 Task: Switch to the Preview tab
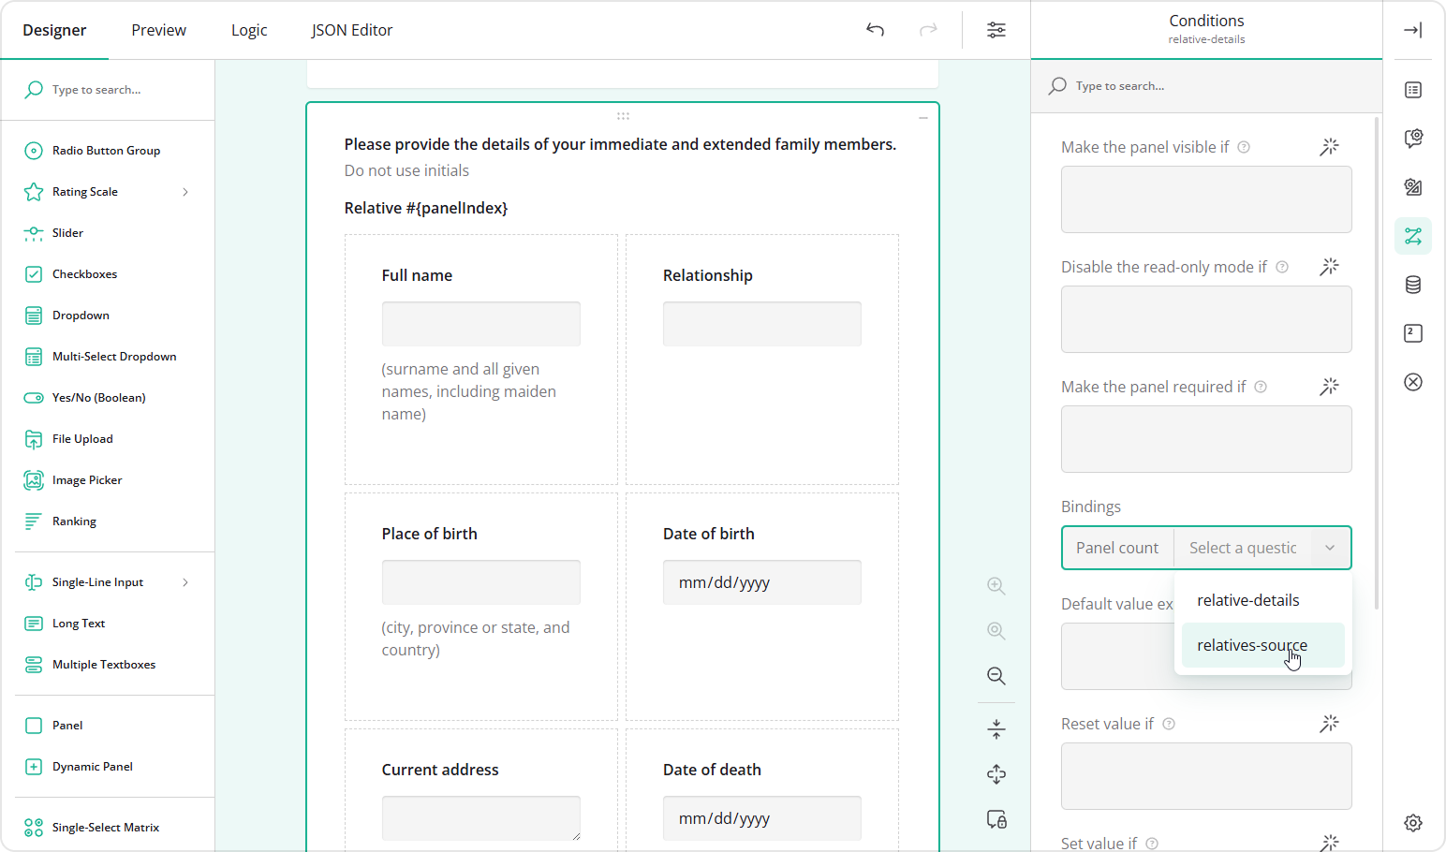pos(157,29)
